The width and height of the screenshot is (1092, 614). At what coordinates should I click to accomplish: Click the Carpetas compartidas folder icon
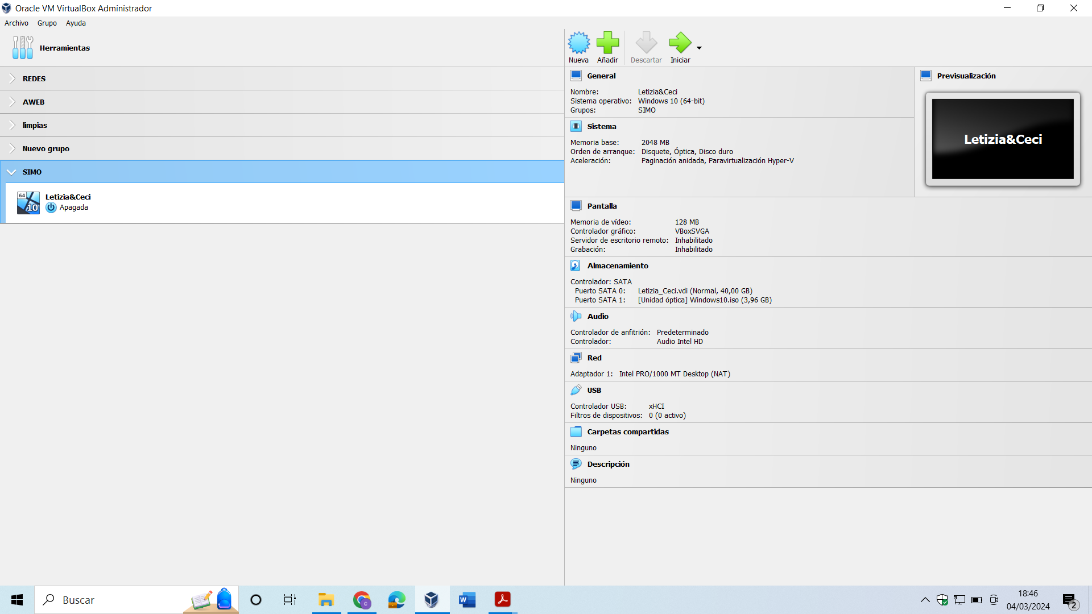[576, 432]
